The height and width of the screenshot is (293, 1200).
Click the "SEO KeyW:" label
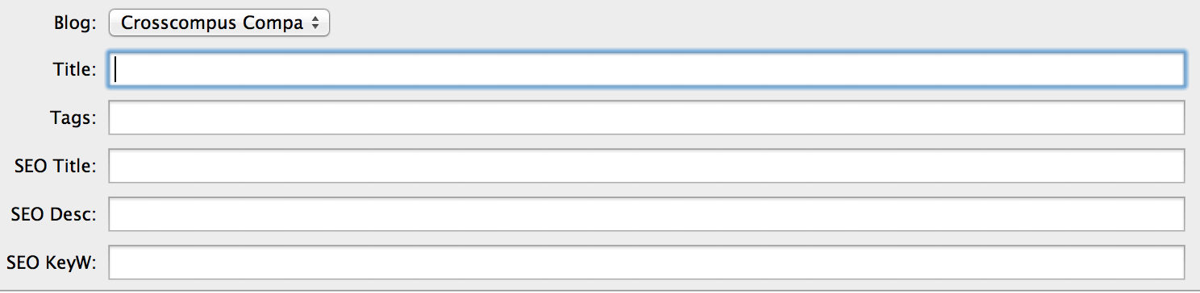pyautogui.click(x=52, y=263)
